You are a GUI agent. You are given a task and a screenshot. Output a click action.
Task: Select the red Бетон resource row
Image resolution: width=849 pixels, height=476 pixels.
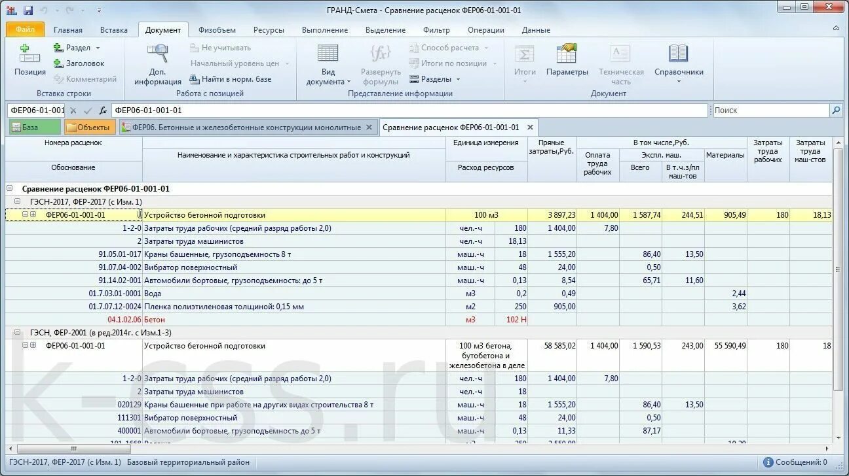(x=419, y=320)
